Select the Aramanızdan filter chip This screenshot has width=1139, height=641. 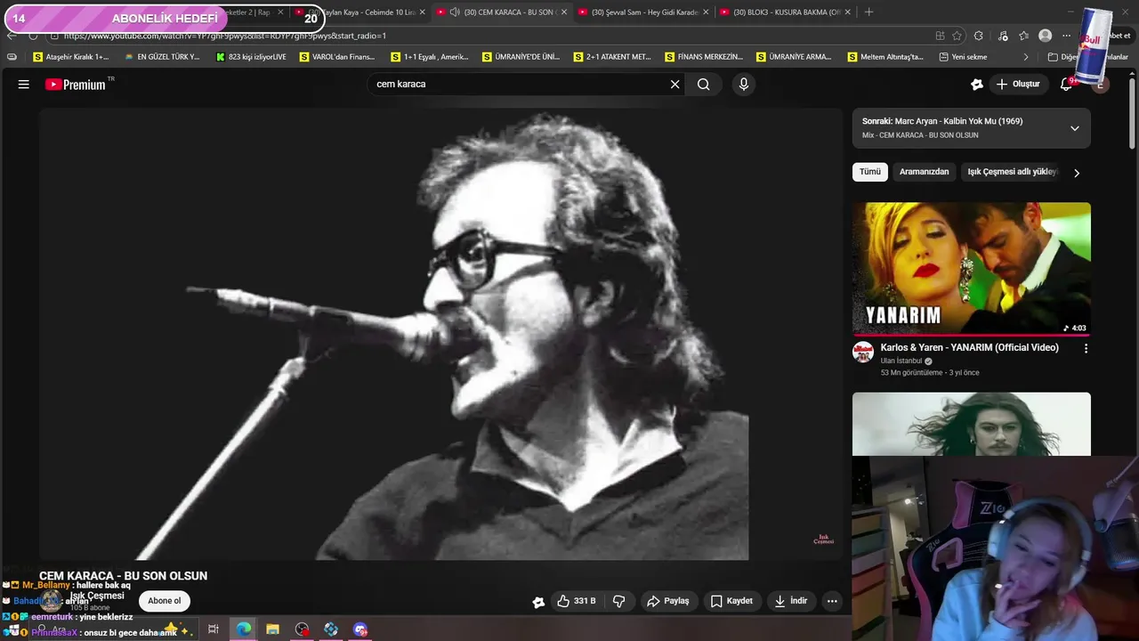pos(924,172)
